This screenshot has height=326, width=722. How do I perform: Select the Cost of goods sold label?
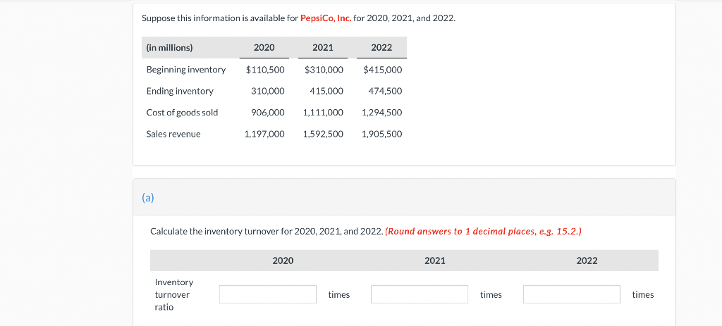pyautogui.click(x=183, y=112)
